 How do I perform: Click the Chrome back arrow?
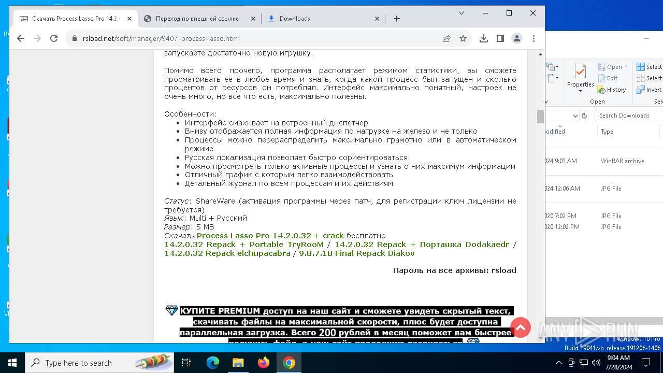[x=21, y=38]
